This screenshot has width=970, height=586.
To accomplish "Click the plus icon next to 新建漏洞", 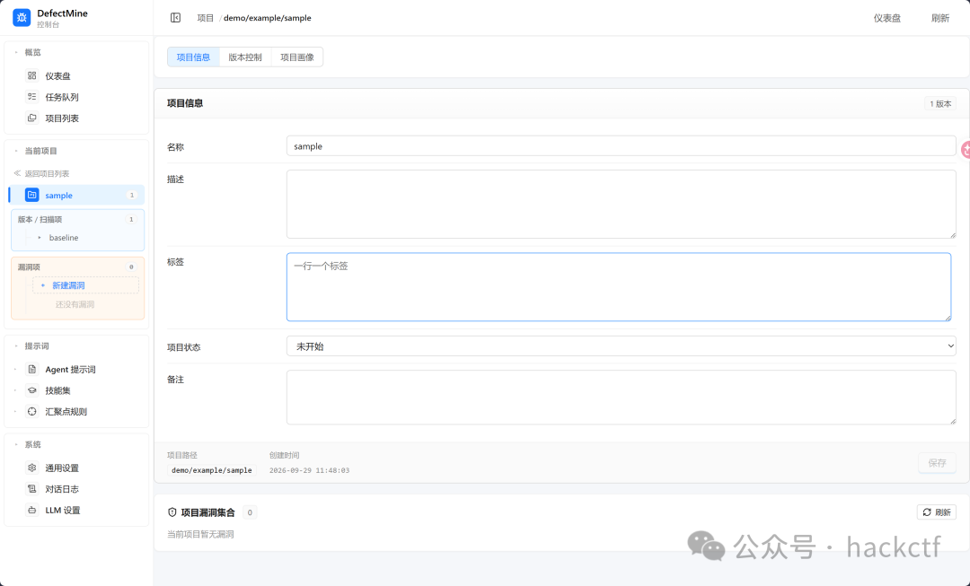I will pos(43,285).
